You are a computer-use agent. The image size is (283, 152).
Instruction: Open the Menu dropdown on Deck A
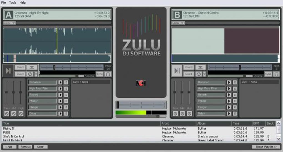pyautogui.click(x=9, y=23)
